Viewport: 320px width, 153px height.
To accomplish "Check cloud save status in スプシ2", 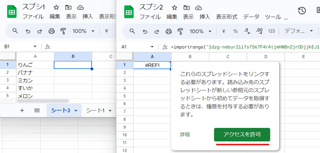I will click(198, 8).
